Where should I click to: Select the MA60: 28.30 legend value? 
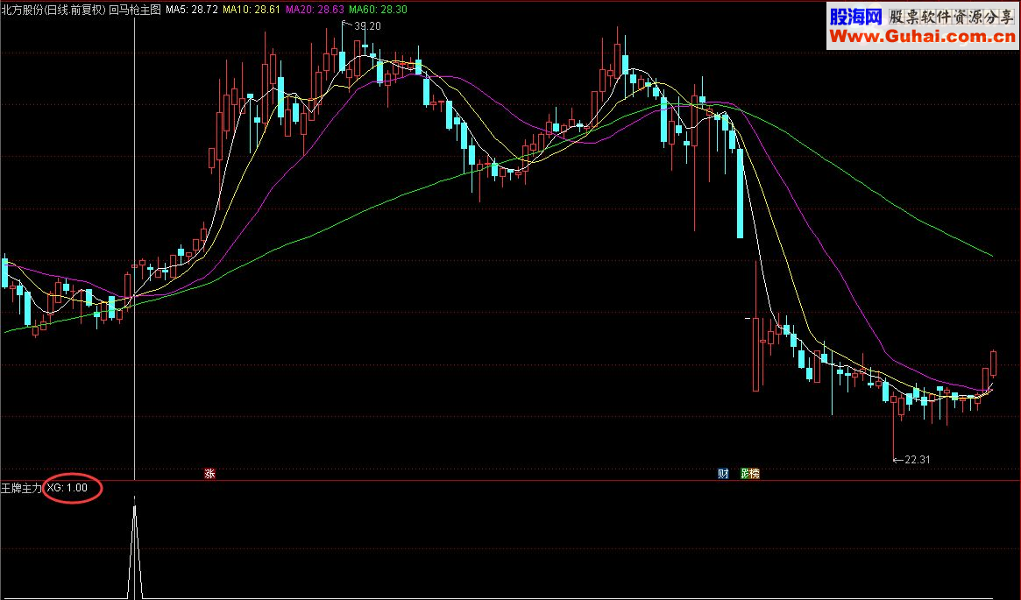(x=378, y=10)
